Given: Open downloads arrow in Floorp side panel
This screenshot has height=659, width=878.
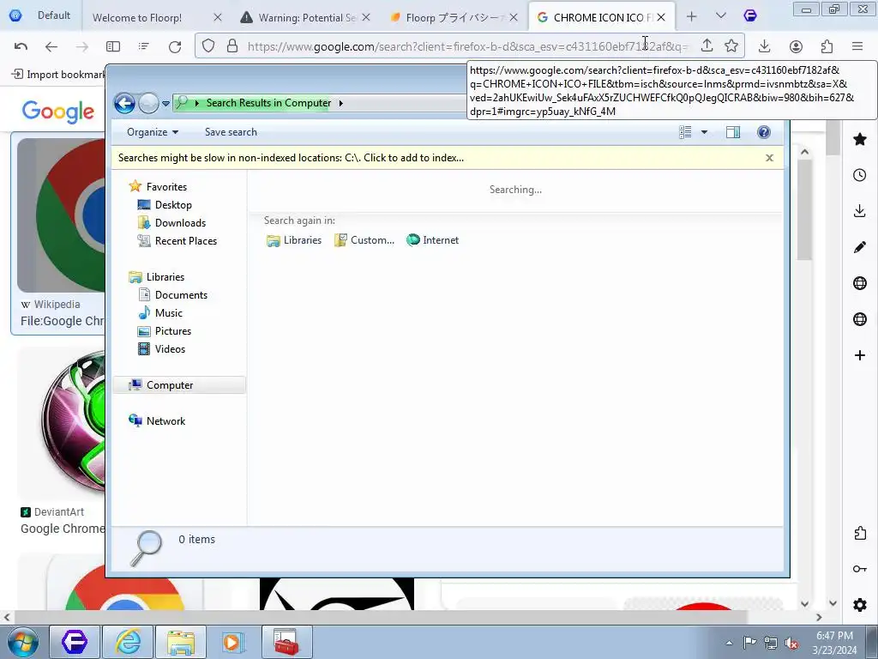Looking at the screenshot, I should 859,211.
